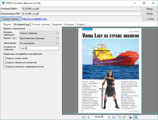Click the rotate left icon in preview toolbar
The image size is (158, 120).
point(120,117)
